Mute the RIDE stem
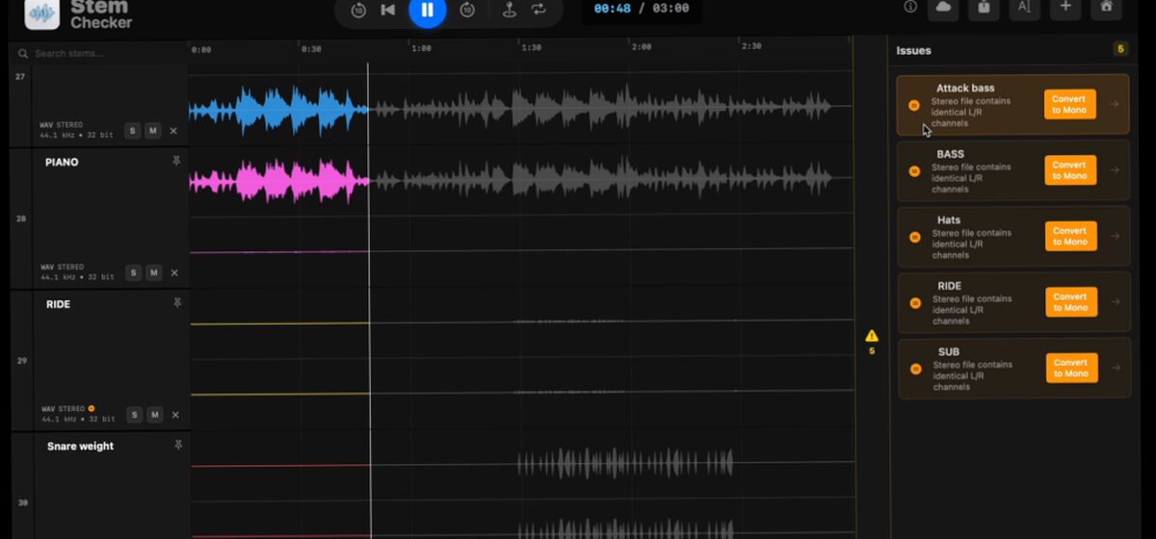 (x=153, y=415)
